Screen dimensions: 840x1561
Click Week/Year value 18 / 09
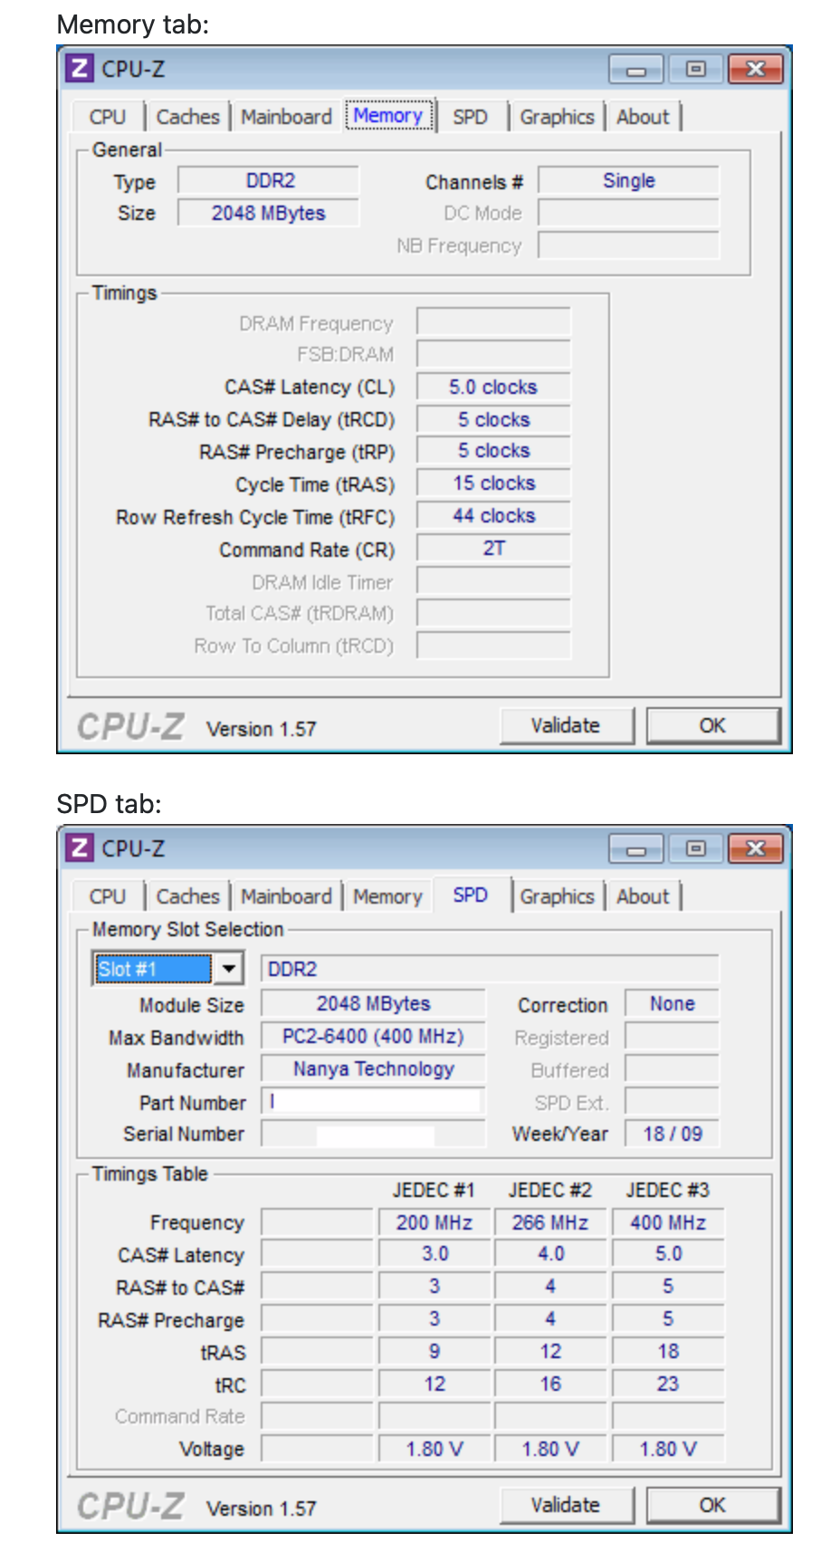pyautogui.click(x=673, y=1134)
